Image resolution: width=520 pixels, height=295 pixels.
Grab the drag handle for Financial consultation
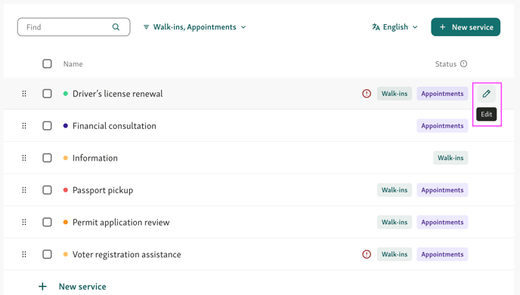(x=24, y=126)
